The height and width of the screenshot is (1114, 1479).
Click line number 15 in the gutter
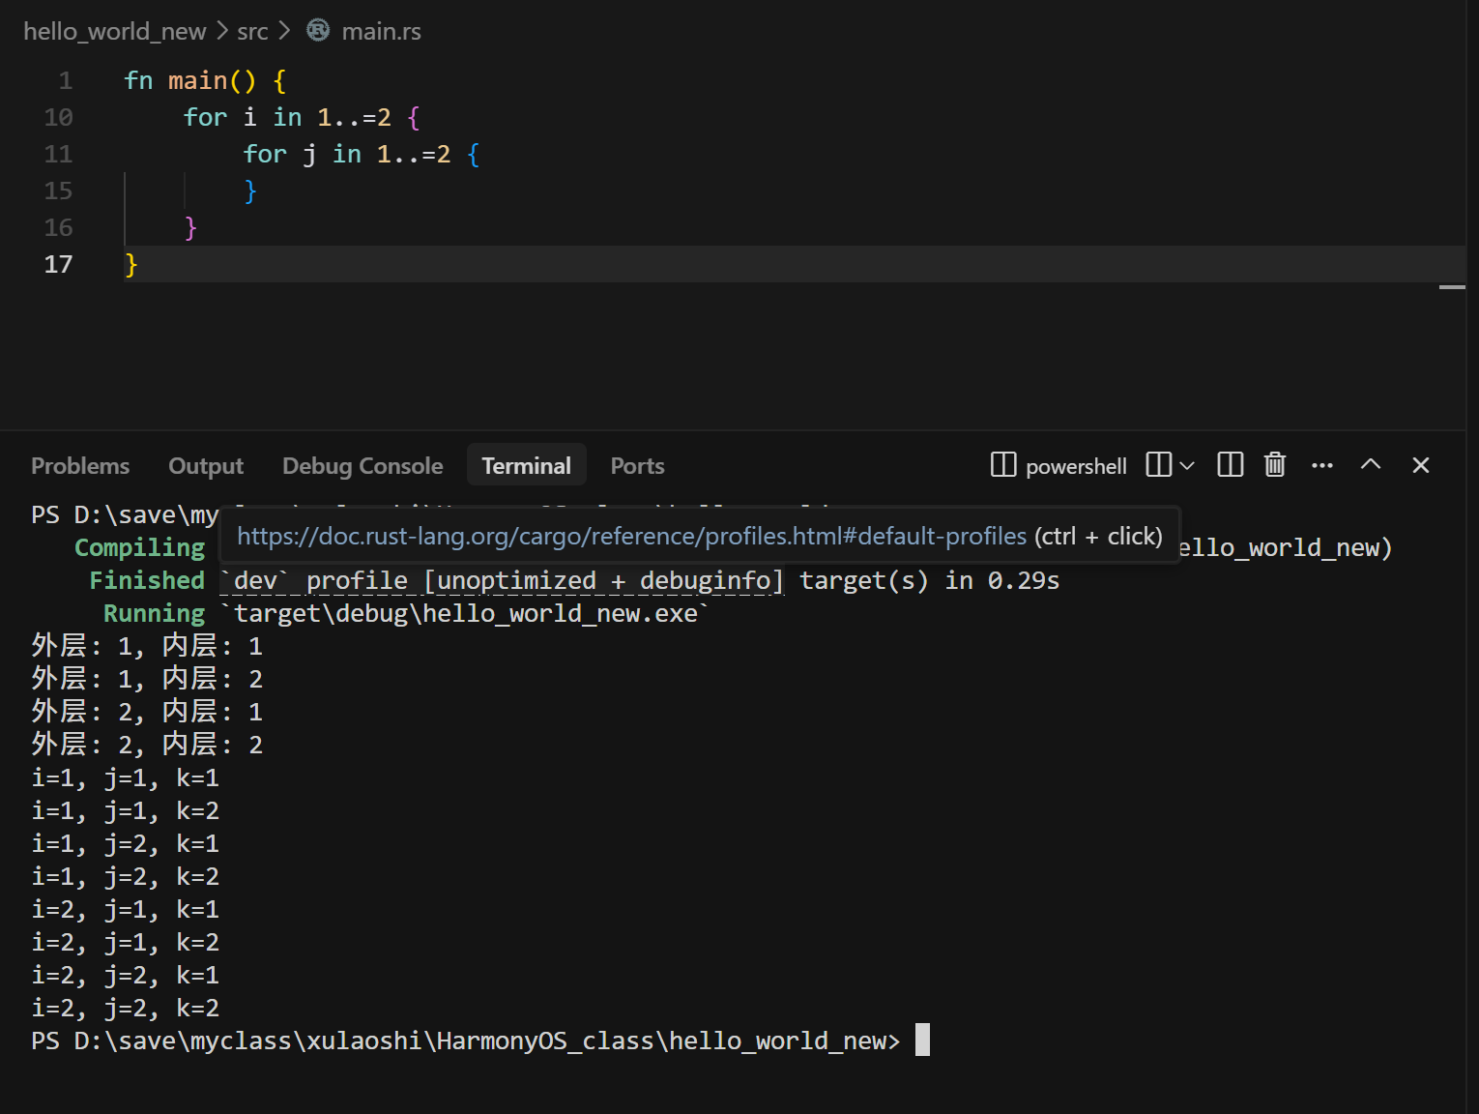point(58,191)
